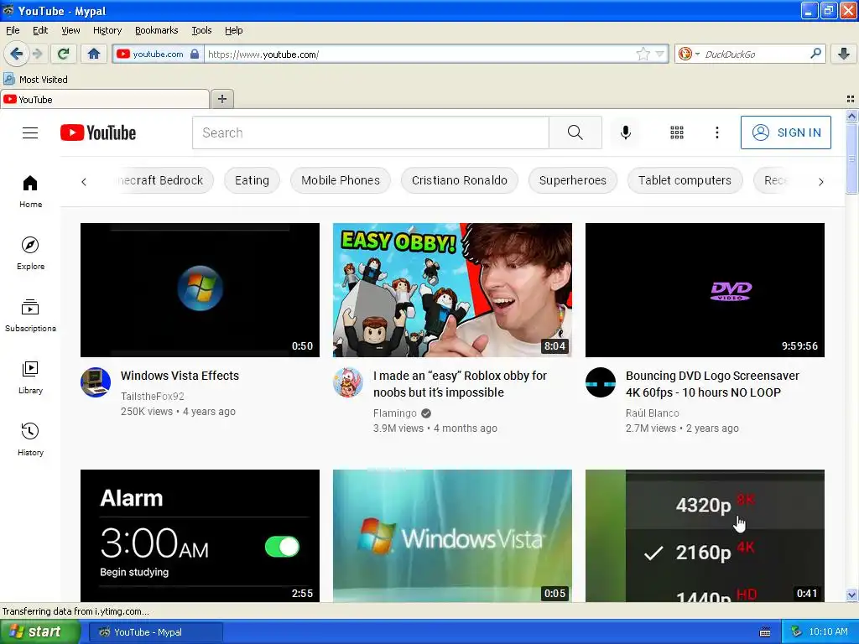Viewport: 859px width, 644px height.
Task: Open History in the YouTube sidebar
Action: [30, 439]
